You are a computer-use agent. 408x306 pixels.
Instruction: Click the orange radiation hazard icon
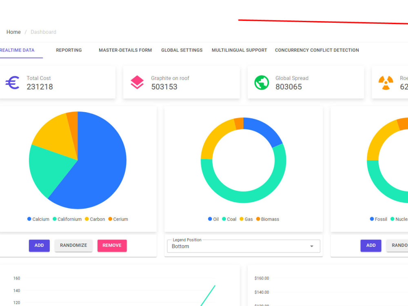coord(386,82)
